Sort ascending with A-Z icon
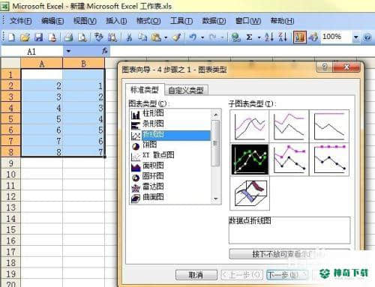The height and width of the screenshot is (287, 375). click(269, 37)
